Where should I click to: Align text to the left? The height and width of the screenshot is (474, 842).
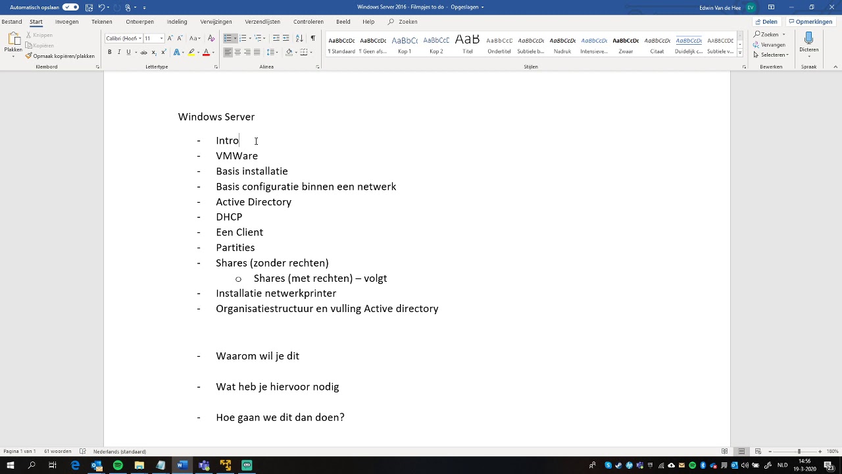coord(228,52)
